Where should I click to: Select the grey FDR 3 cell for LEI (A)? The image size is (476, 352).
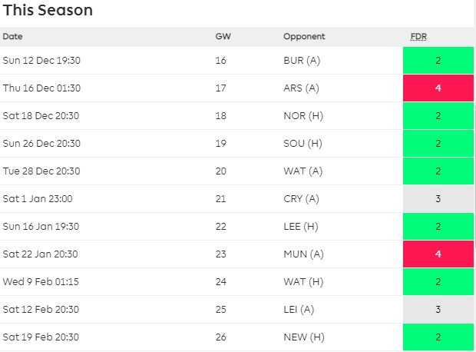[x=438, y=310]
